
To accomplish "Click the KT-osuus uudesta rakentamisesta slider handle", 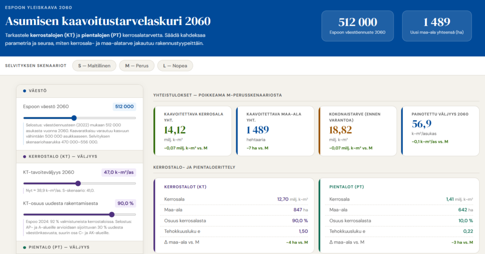I will pyautogui.click(x=112, y=214).
